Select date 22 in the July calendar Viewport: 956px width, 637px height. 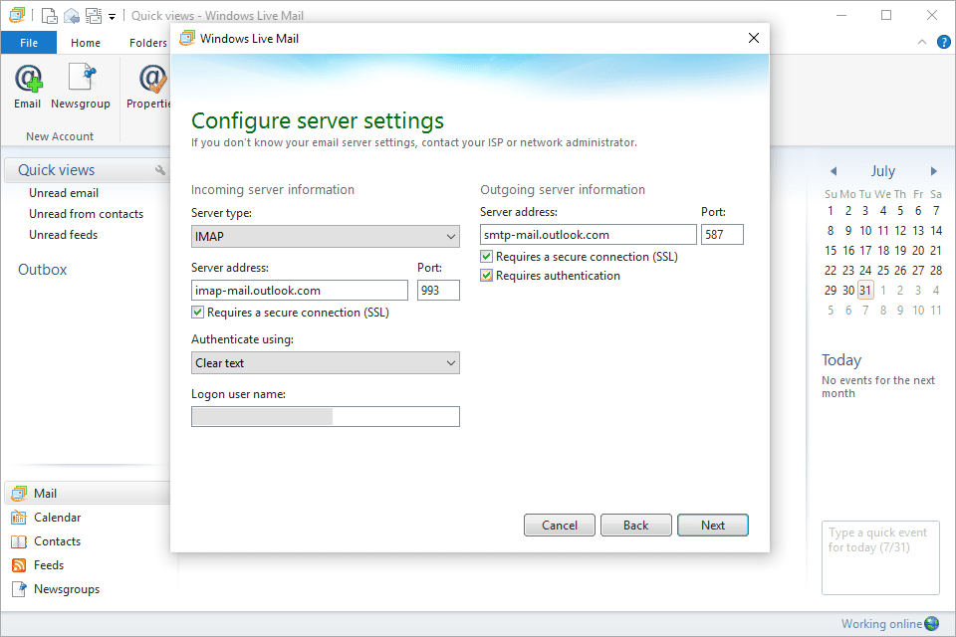tap(831, 270)
